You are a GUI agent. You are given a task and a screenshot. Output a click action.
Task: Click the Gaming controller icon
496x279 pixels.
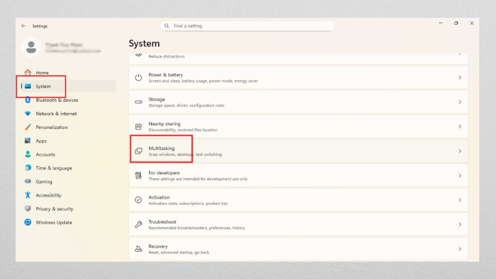coord(28,181)
